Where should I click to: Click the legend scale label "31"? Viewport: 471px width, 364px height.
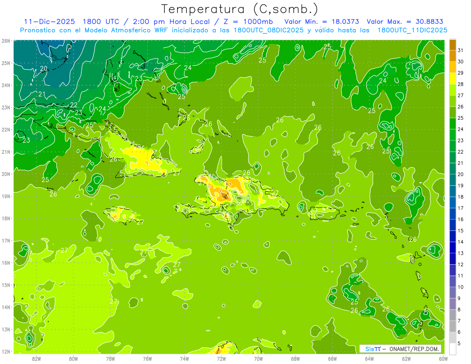[461, 50]
